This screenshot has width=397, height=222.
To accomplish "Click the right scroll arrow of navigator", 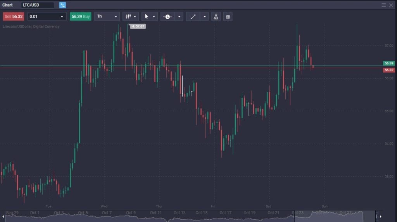I will [x=381, y=217].
